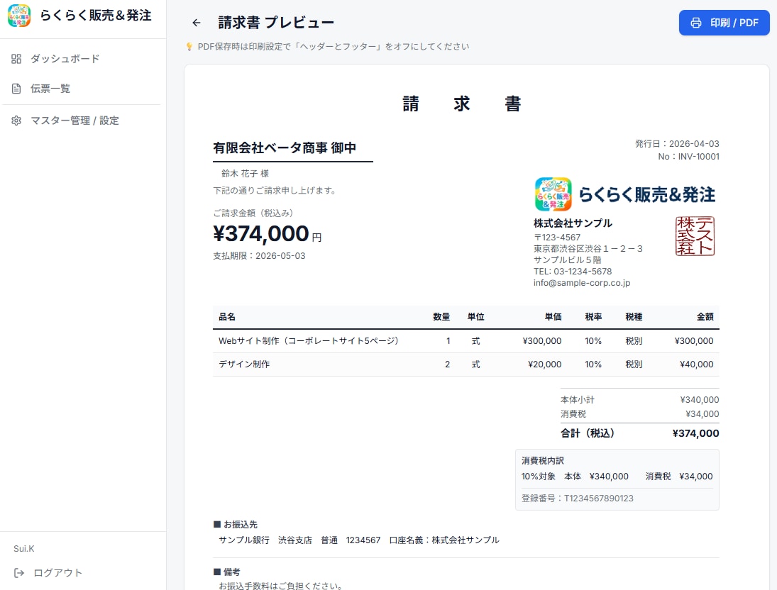Image resolution: width=777 pixels, height=590 pixels.
Task: Click the 消費税 ¥34,000 total row value
Action: [x=702, y=414]
